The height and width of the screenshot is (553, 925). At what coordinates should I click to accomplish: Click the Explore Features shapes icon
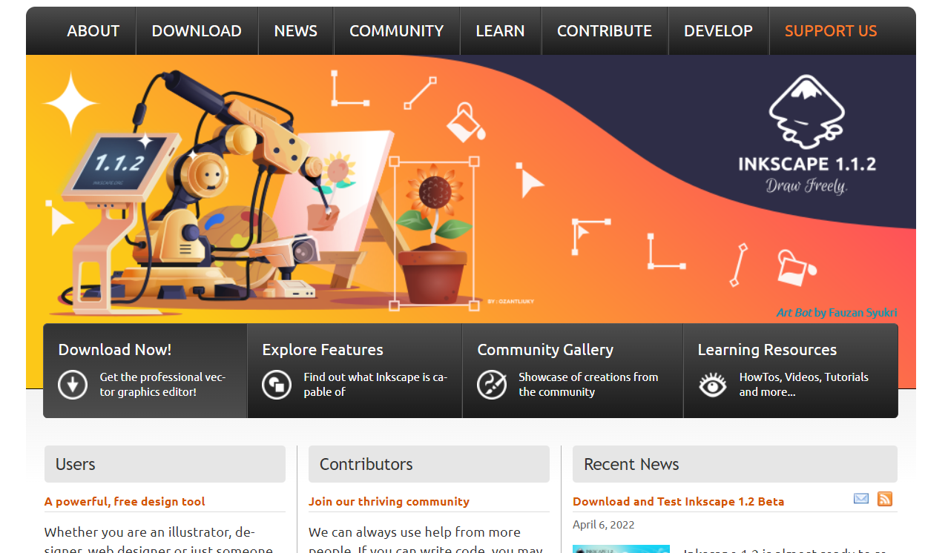[x=277, y=384]
